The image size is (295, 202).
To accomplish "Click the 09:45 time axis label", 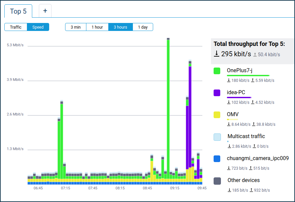I will (202, 188).
